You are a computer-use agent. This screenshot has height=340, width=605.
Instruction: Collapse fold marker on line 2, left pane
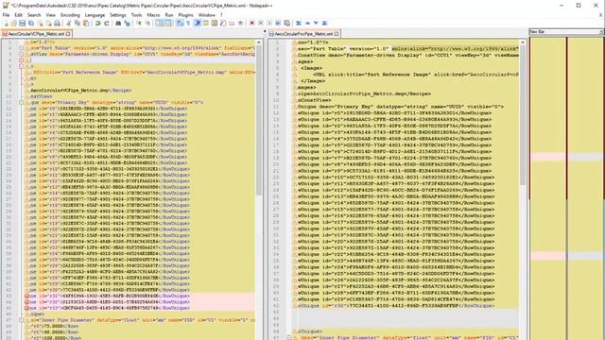[22, 48]
